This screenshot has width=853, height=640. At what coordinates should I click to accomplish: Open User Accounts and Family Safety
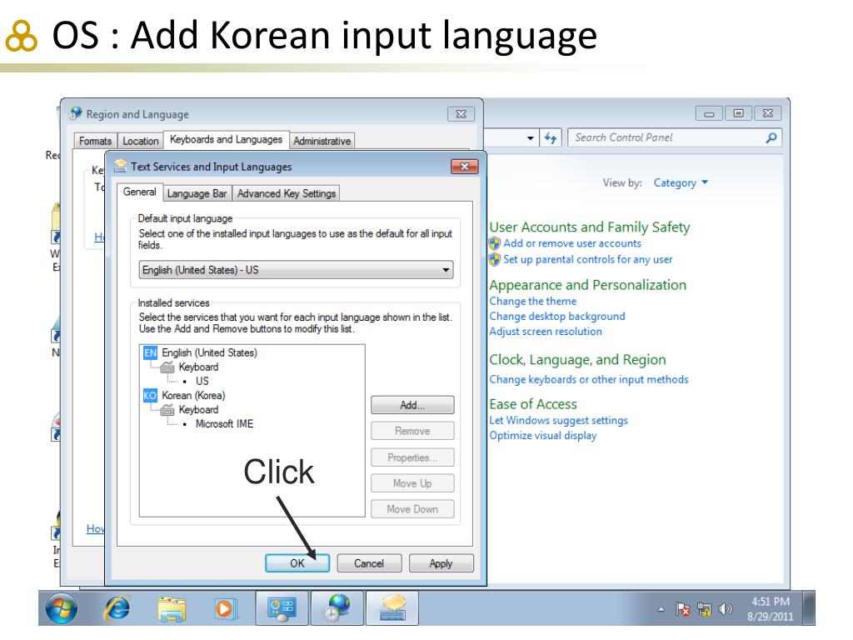589,227
